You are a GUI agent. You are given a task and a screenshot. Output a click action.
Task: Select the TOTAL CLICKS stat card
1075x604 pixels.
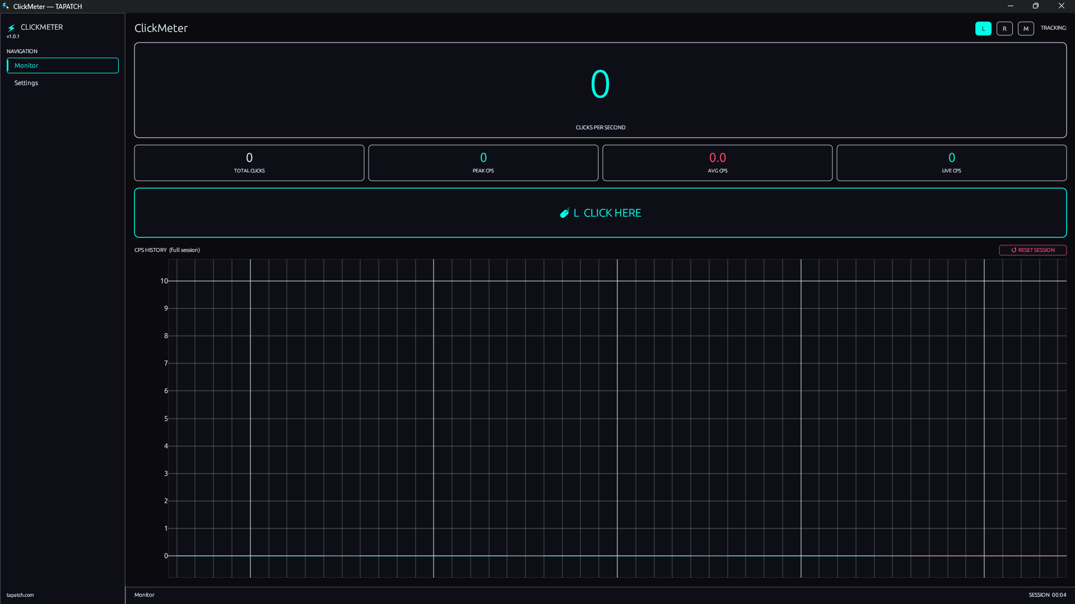[x=249, y=163]
